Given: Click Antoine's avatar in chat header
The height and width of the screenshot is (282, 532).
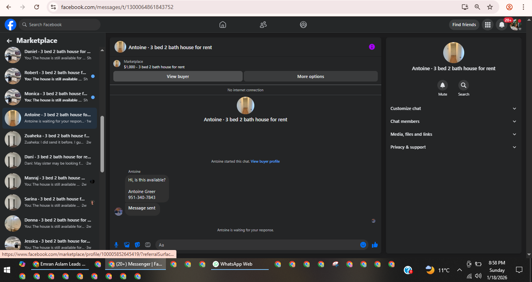Looking at the screenshot, I should [x=120, y=47].
